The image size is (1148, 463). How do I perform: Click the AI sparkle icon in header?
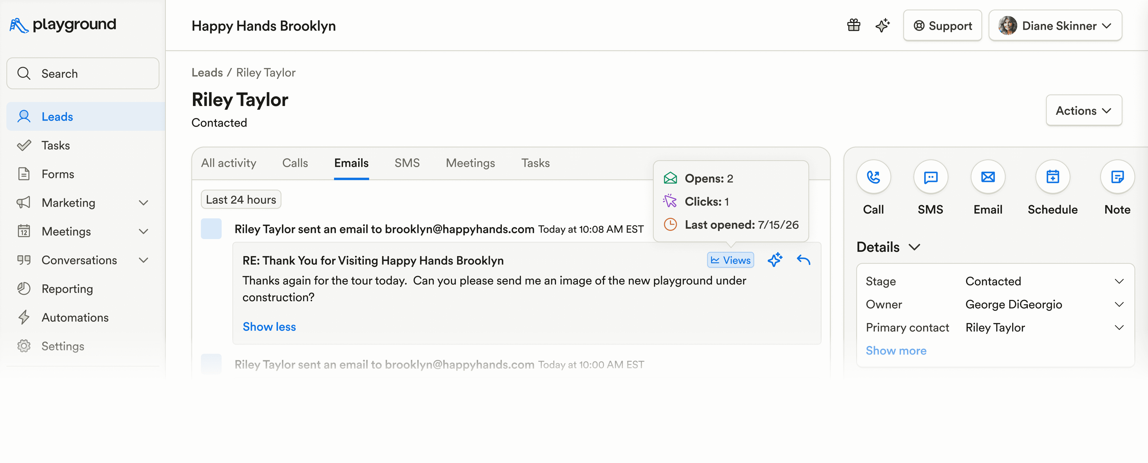[882, 26]
